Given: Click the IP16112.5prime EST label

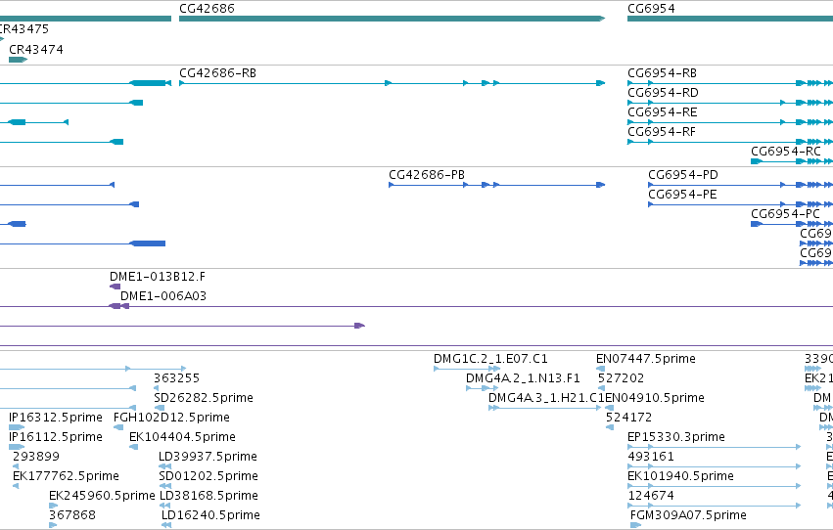Looking at the screenshot, I should (x=56, y=438).
